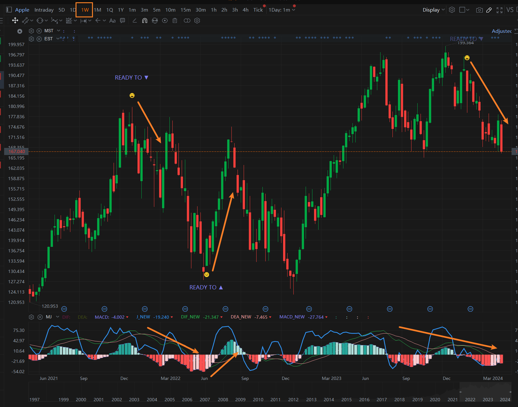This screenshot has width=518, height=407.
Task: Take a chart screenshot with camera icon
Action: point(480,10)
